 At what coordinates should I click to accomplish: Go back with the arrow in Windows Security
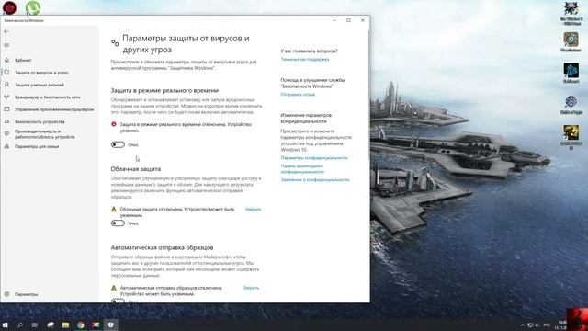tap(6, 31)
